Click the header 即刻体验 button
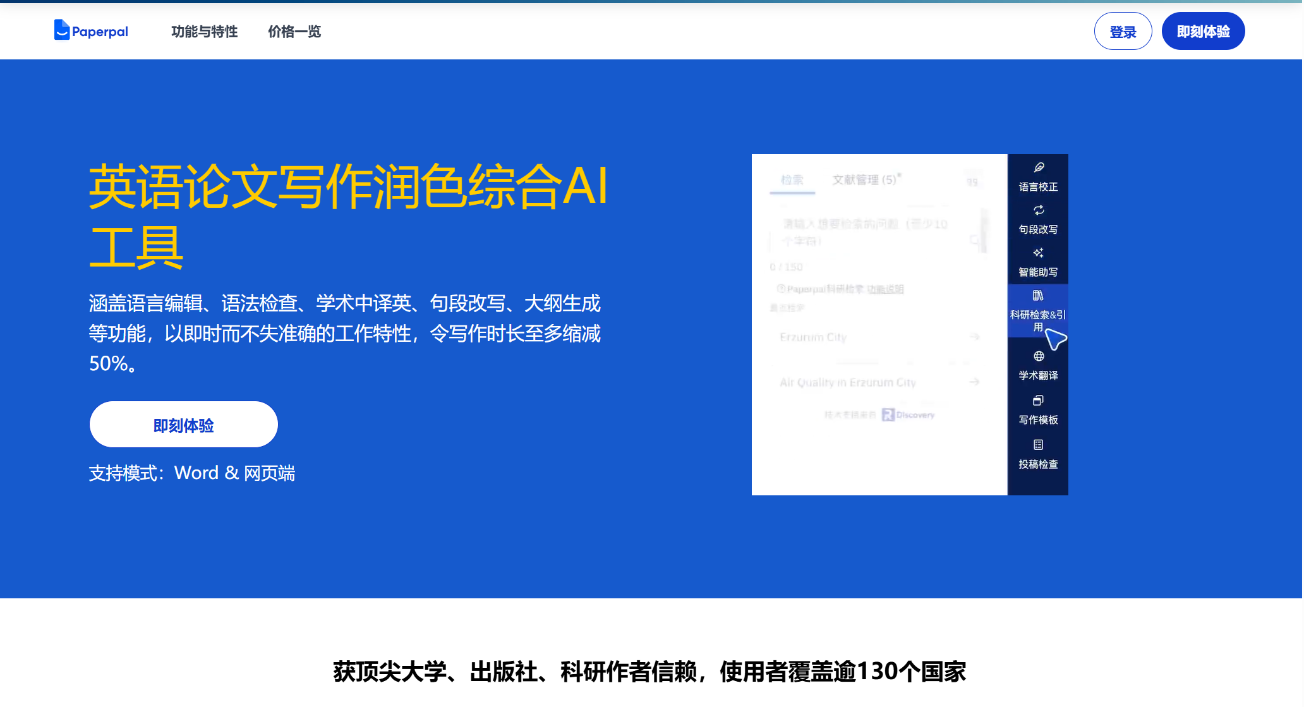The image size is (1304, 707). (x=1203, y=32)
